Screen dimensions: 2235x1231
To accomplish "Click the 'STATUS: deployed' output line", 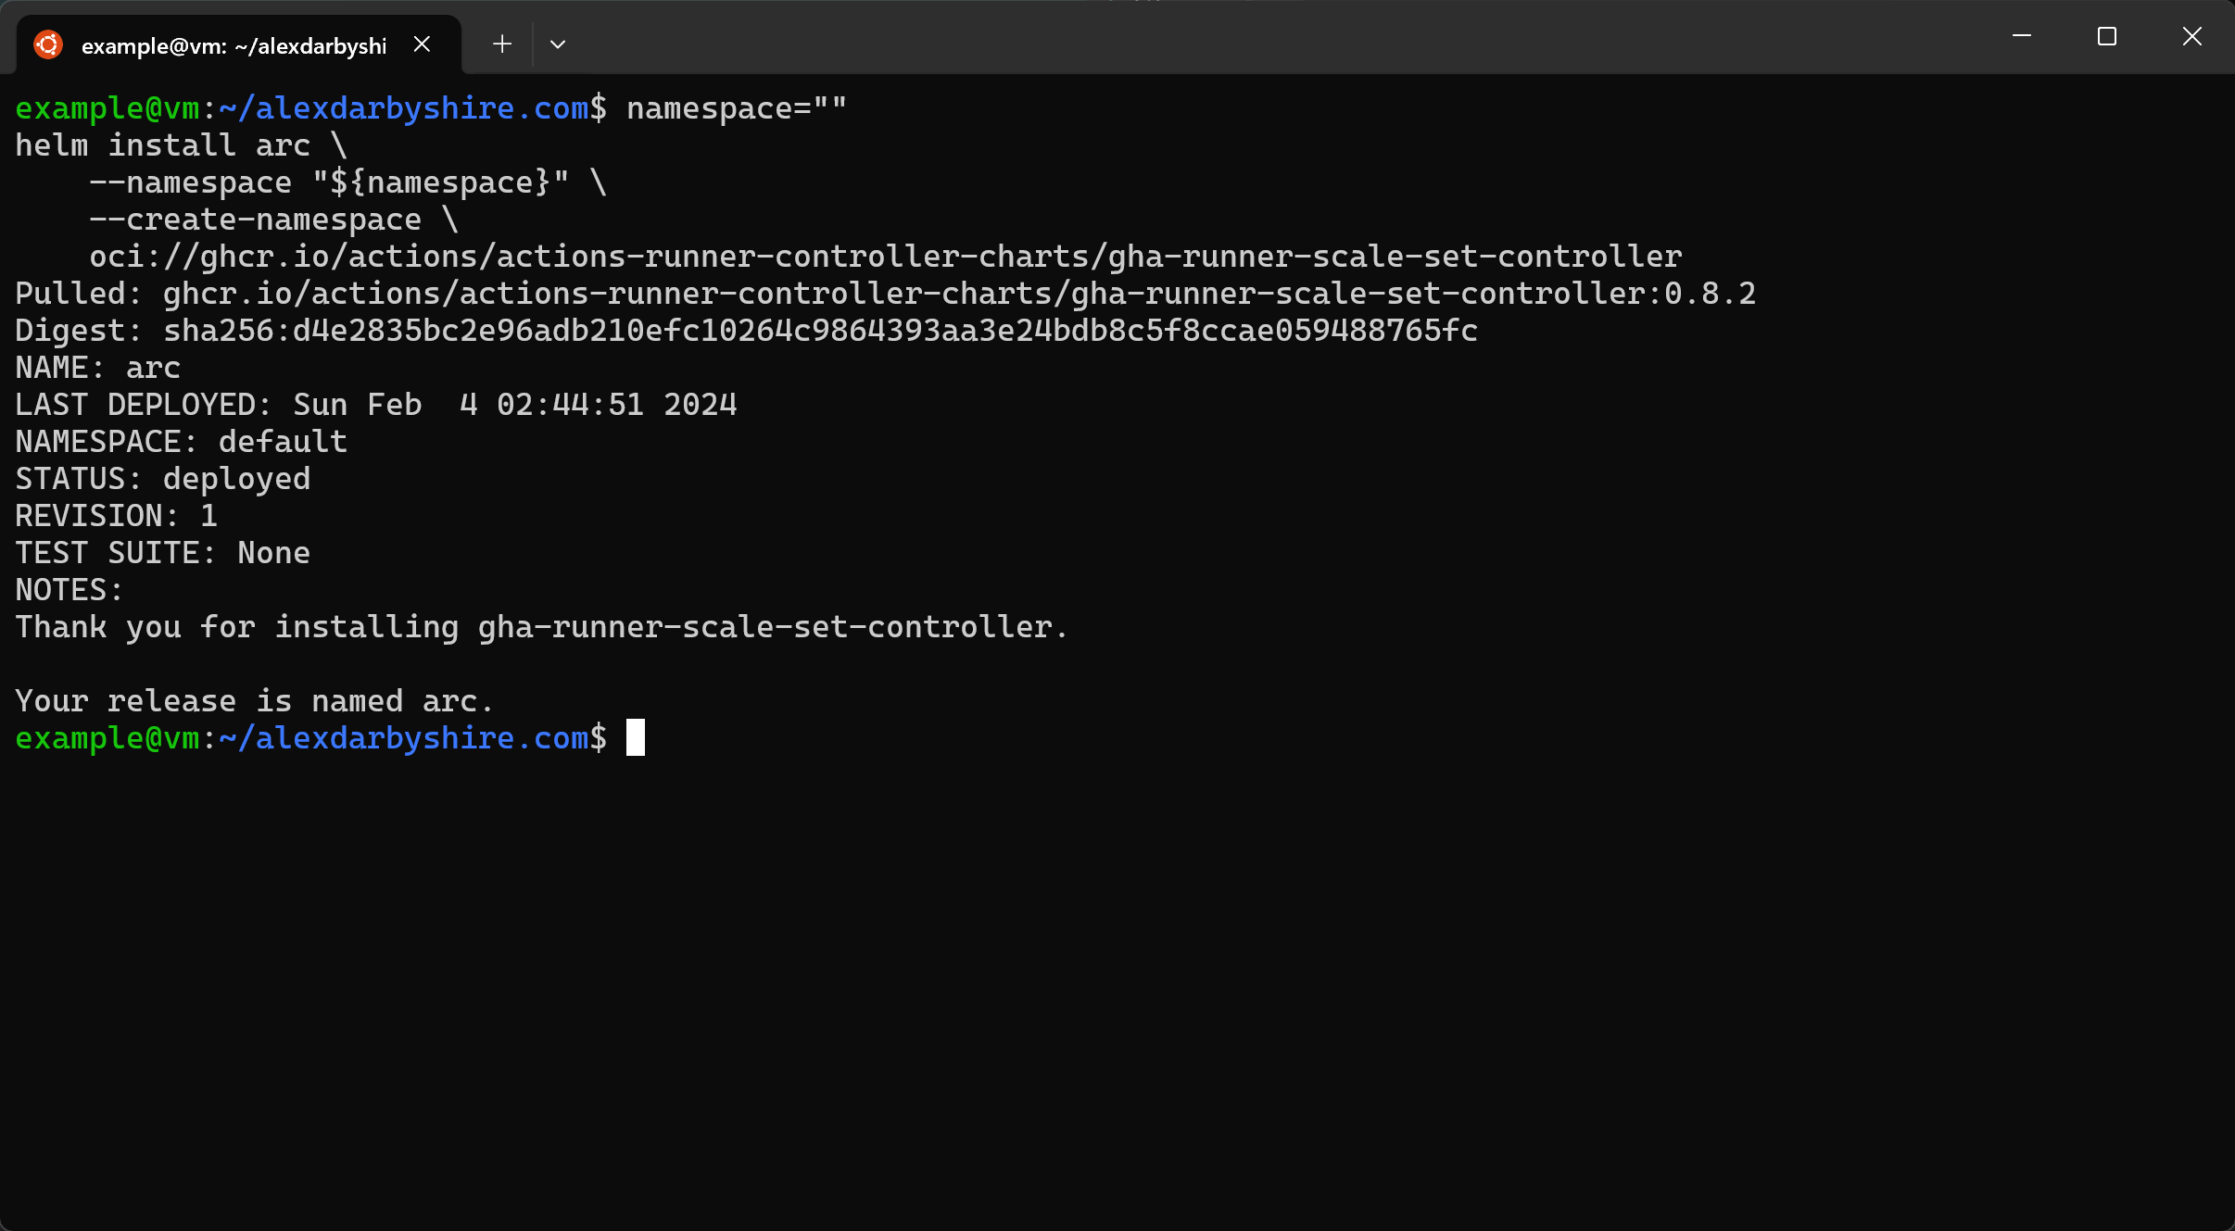I will pyautogui.click(x=163, y=479).
